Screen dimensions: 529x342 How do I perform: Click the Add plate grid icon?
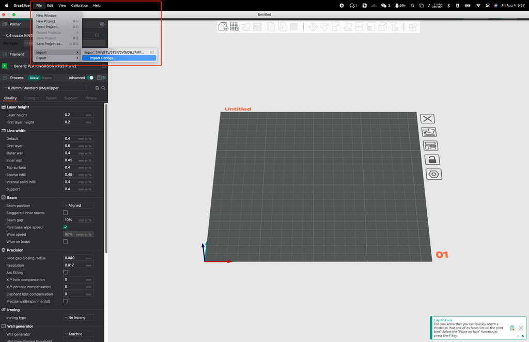(235, 26)
